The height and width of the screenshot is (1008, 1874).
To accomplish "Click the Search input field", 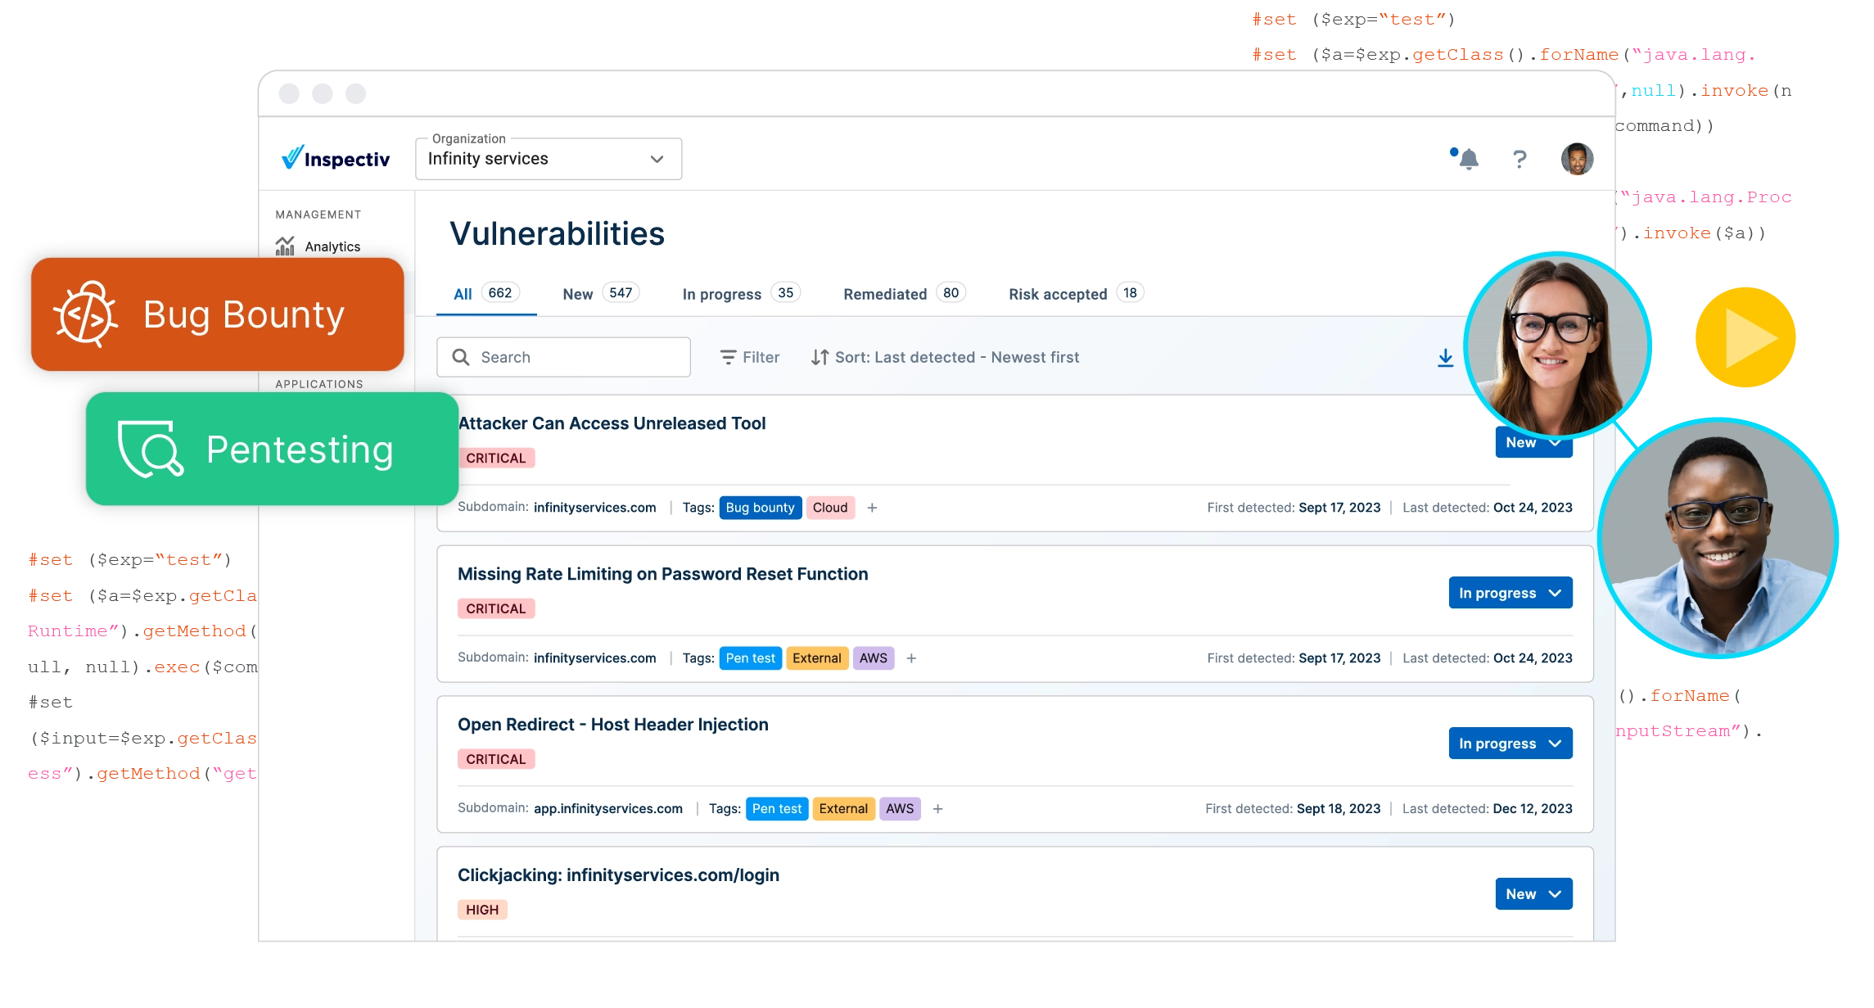I will [563, 358].
